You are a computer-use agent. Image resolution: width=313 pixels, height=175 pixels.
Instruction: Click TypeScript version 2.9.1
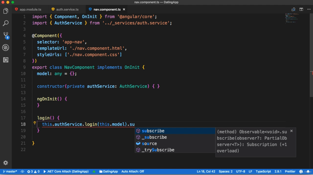(x=278, y=172)
